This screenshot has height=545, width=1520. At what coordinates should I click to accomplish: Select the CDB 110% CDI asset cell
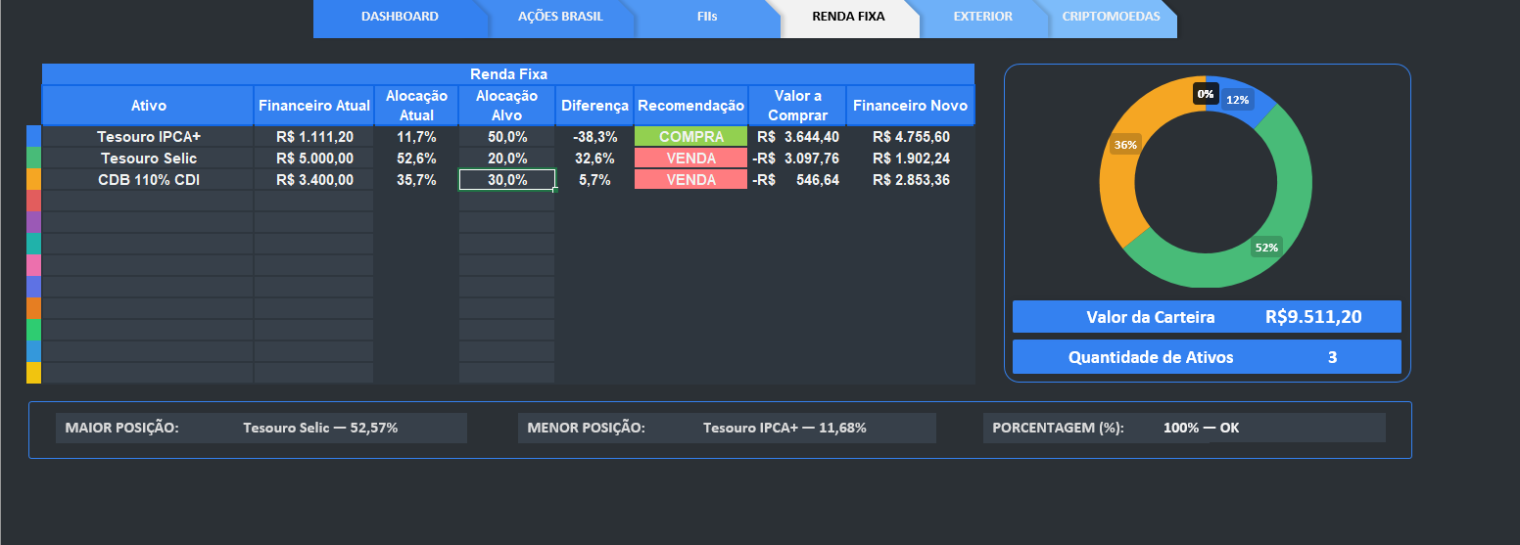coord(148,180)
